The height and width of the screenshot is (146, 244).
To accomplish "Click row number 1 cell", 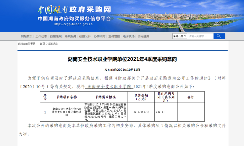I will coord(45,112).
